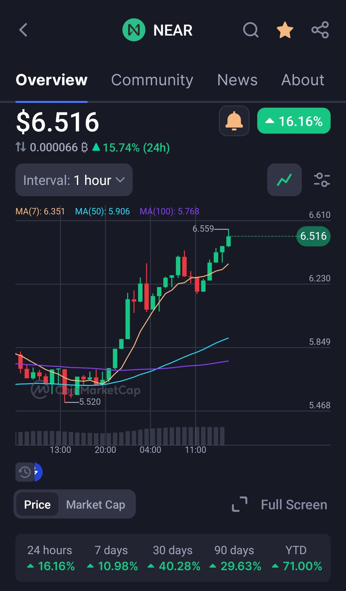Switch chart type with line chart icon
346x591 pixels.
284,180
